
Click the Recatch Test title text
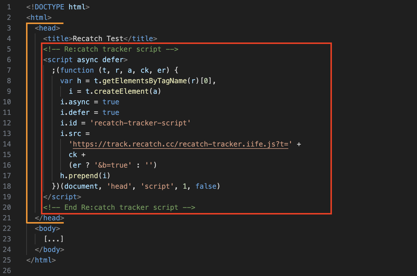click(x=98, y=39)
